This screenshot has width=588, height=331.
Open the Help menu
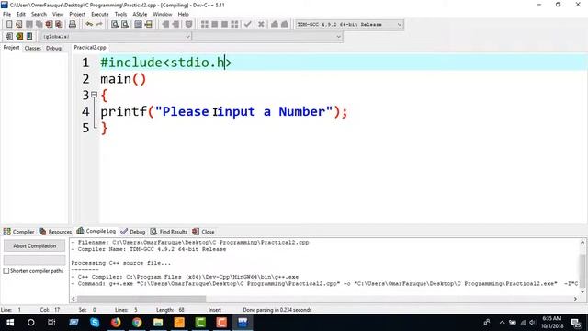[183, 15]
